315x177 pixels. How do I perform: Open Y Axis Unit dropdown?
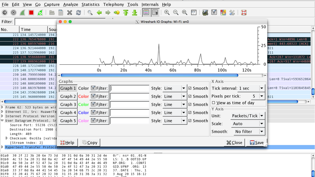coord(248,116)
